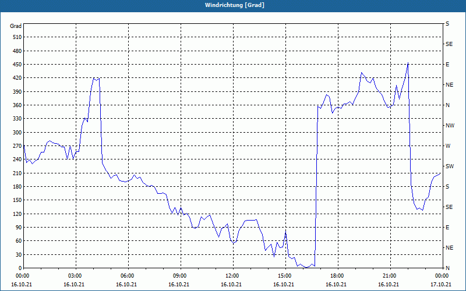Click the 15:00 time axis label
Viewport: 466px width, 291px height.
click(x=285, y=275)
